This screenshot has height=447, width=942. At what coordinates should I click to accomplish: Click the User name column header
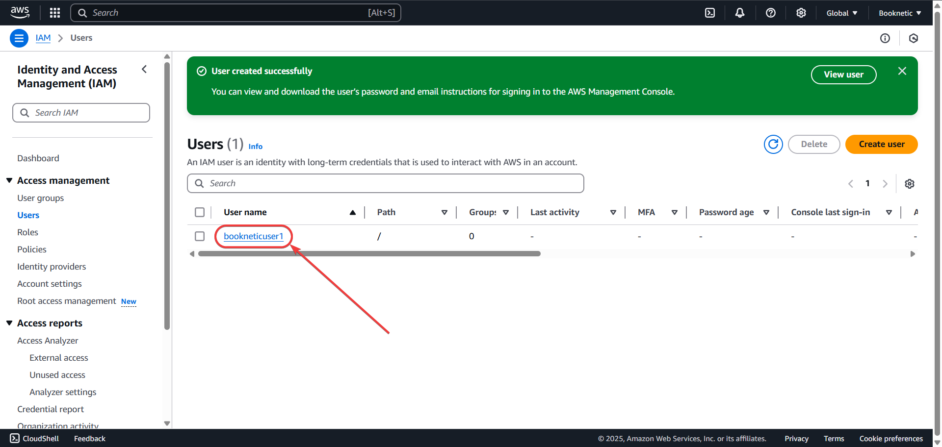click(245, 212)
